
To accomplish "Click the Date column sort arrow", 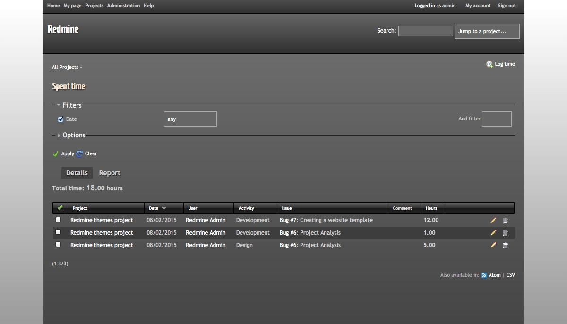I will 164,208.
